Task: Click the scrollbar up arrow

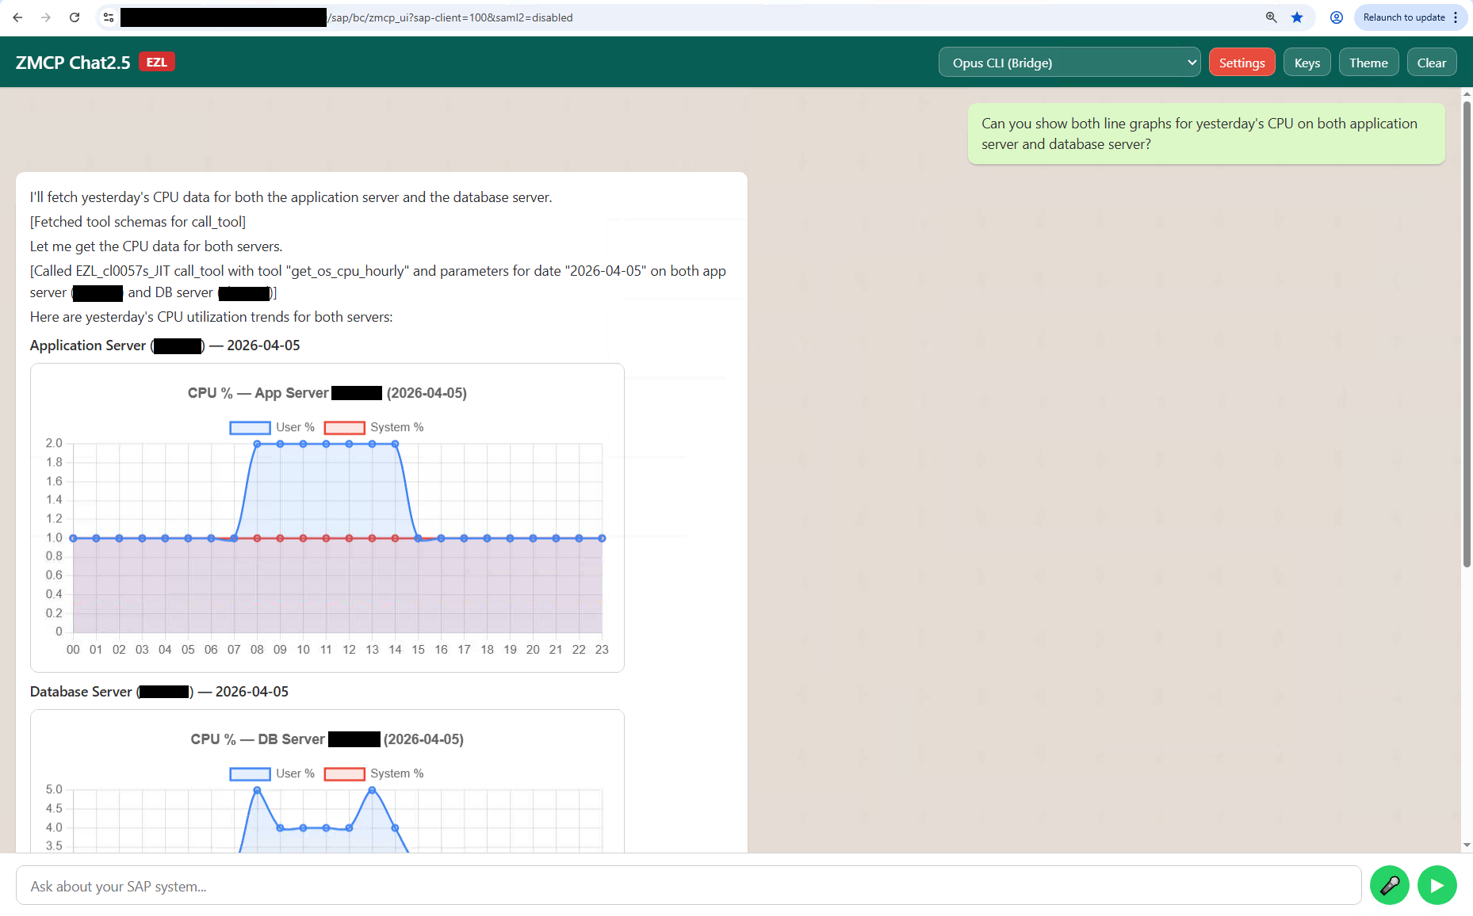Action: (1466, 94)
